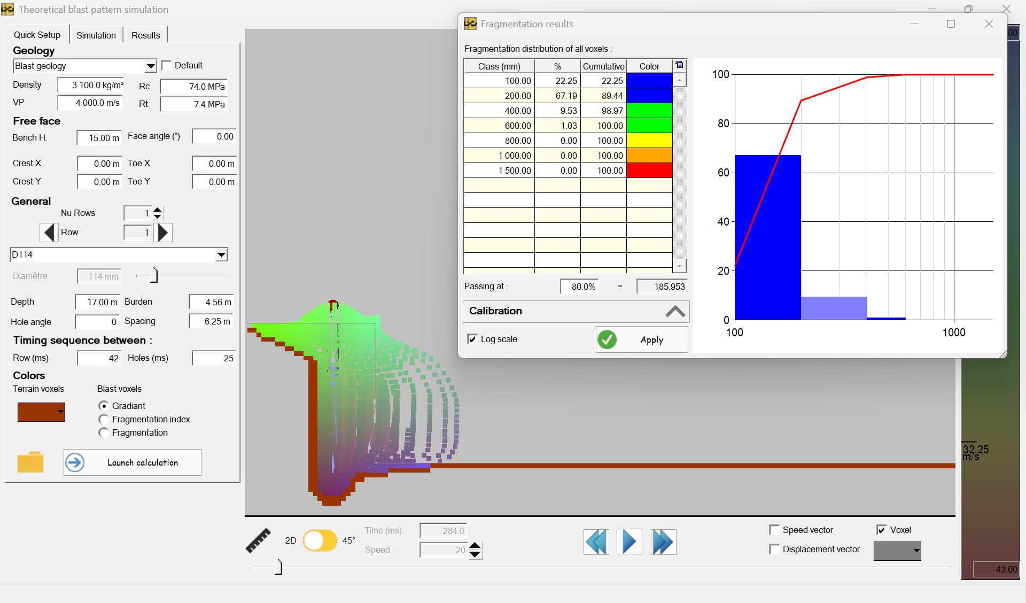
Task: Uncheck the Log scale option
Action: point(472,339)
